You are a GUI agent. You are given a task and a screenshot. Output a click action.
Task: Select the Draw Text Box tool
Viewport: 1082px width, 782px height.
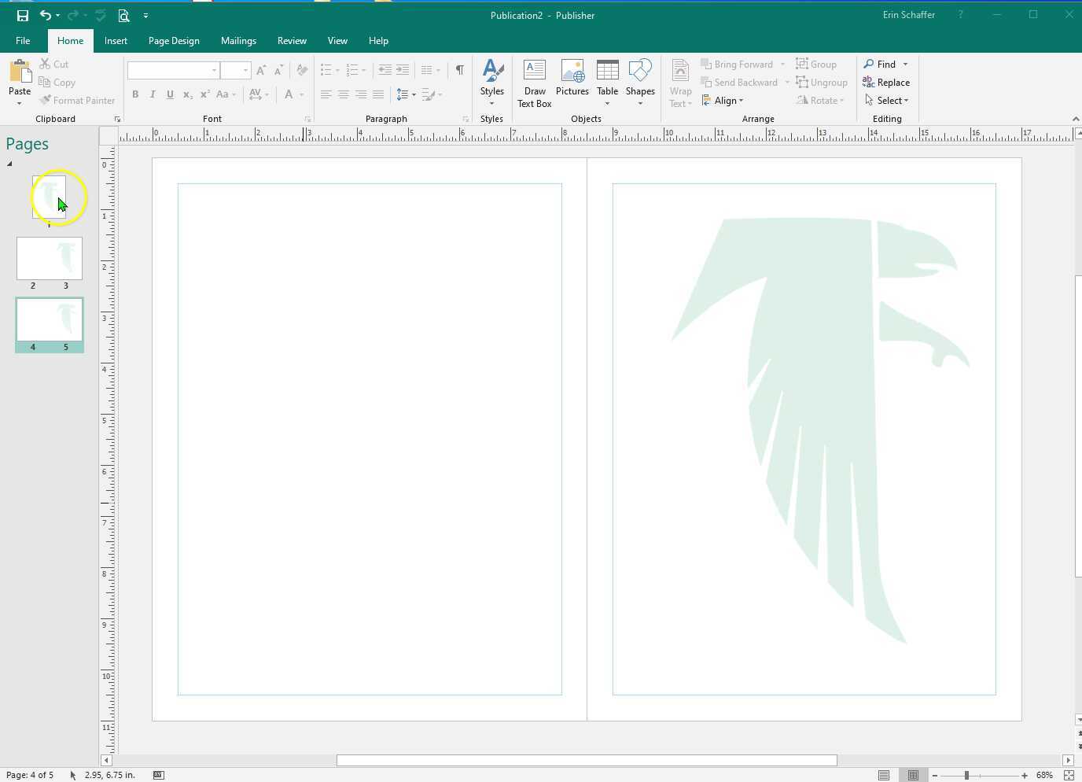(535, 81)
